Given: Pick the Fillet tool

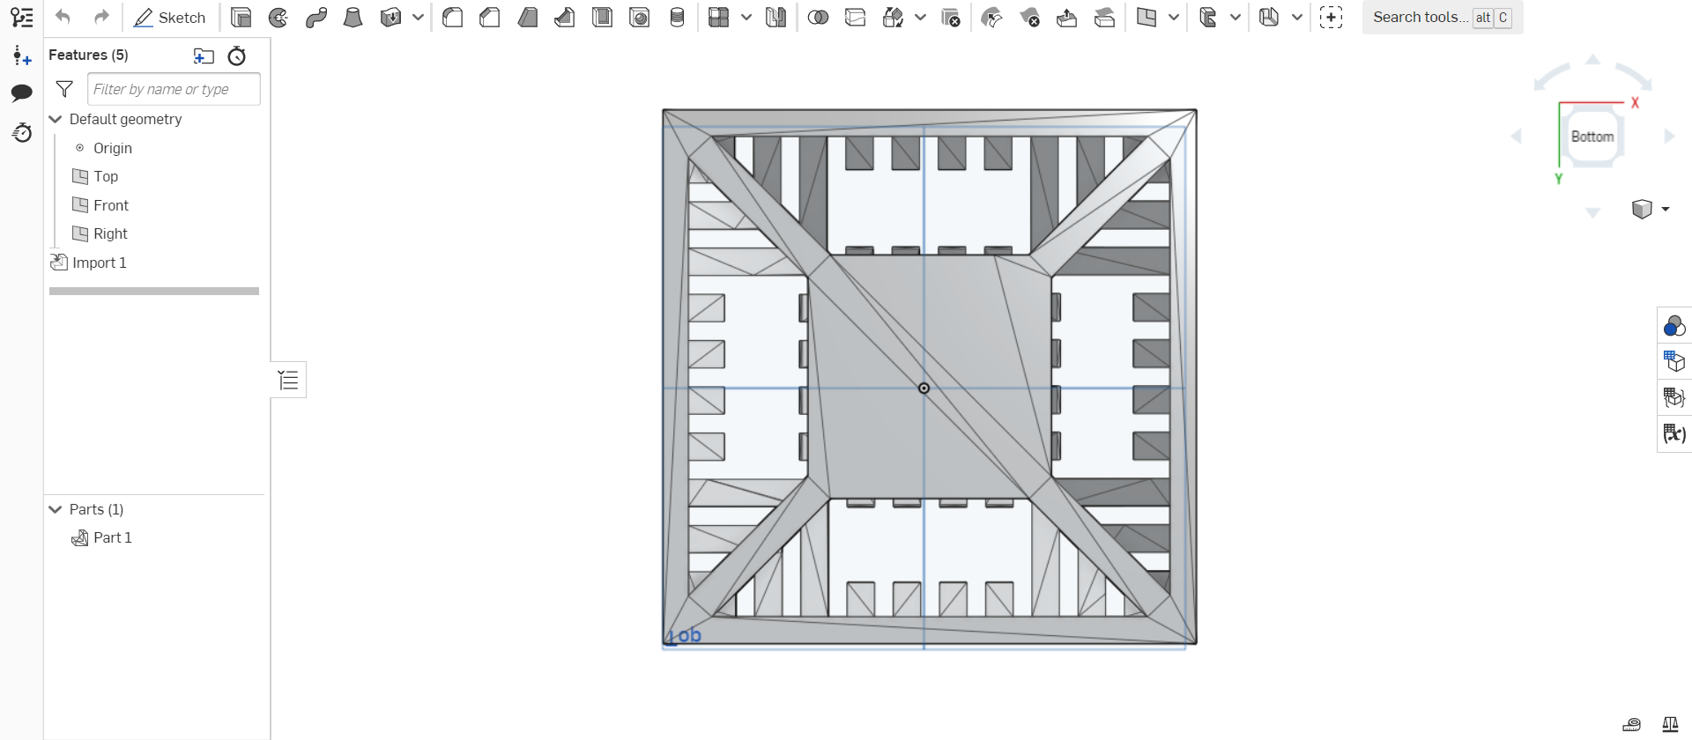Looking at the screenshot, I should (453, 18).
